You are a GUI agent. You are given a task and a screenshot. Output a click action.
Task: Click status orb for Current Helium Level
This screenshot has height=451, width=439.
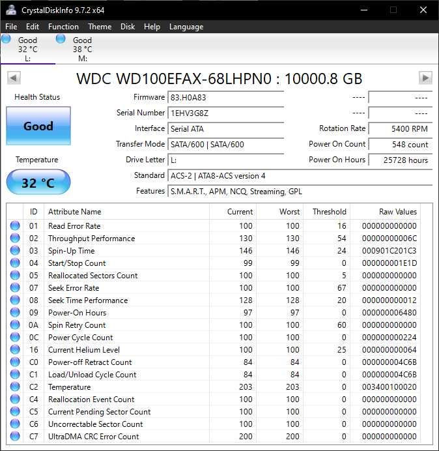(x=15, y=349)
